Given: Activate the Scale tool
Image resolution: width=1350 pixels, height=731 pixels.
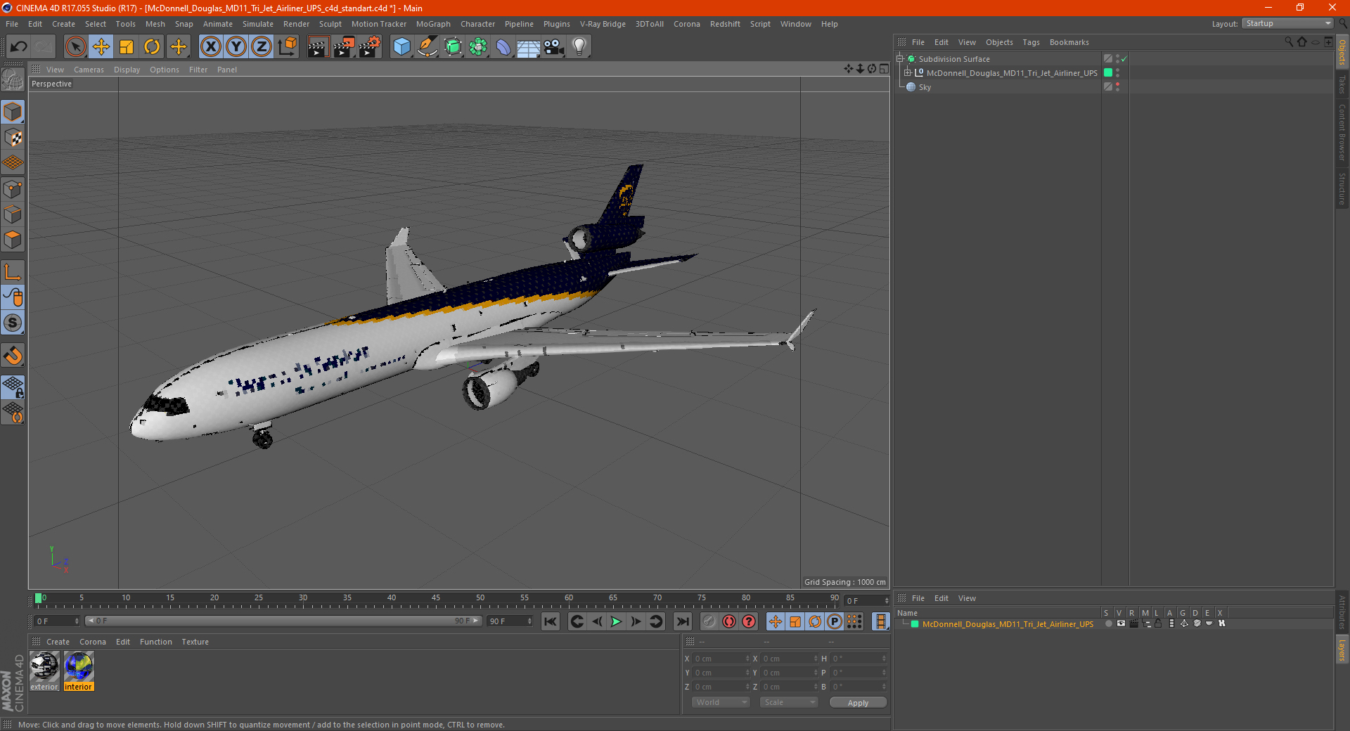Looking at the screenshot, I should pos(127,47).
